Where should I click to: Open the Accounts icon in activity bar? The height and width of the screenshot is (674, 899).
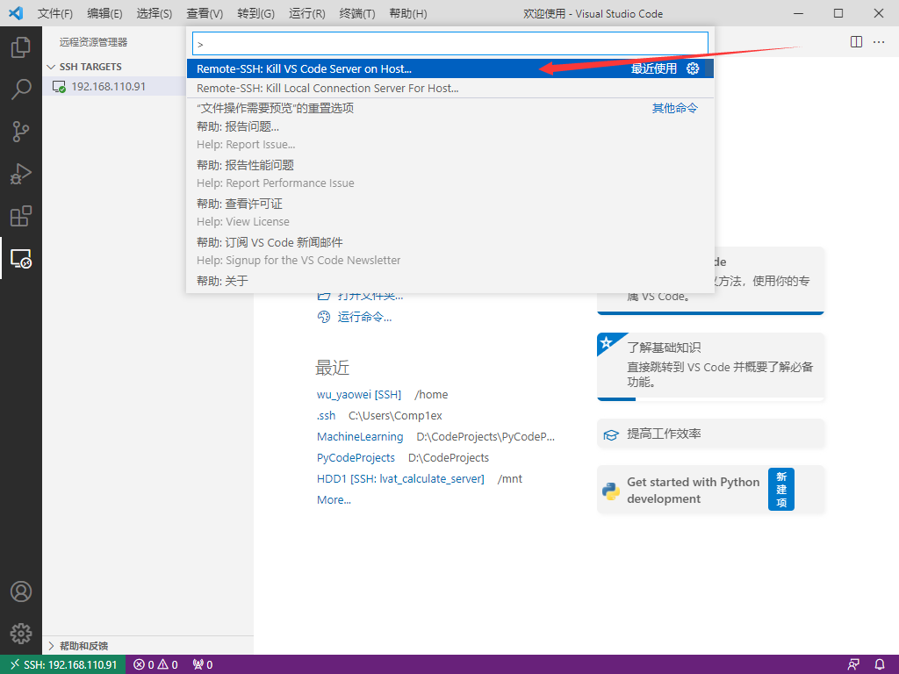tap(21, 592)
